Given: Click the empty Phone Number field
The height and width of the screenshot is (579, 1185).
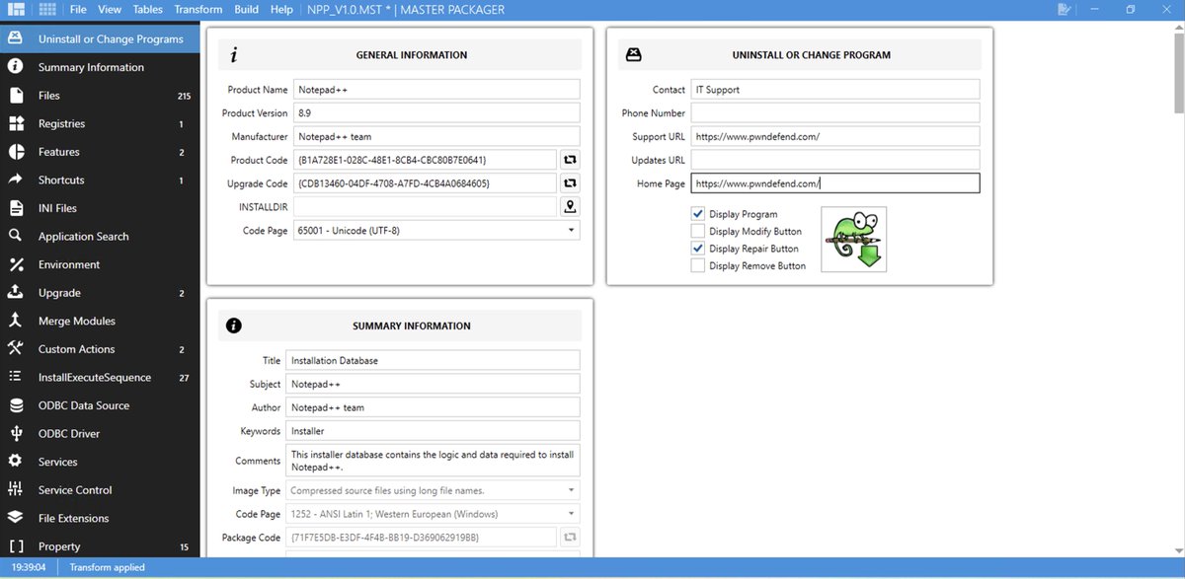Looking at the screenshot, I should [x=834, y=113].
